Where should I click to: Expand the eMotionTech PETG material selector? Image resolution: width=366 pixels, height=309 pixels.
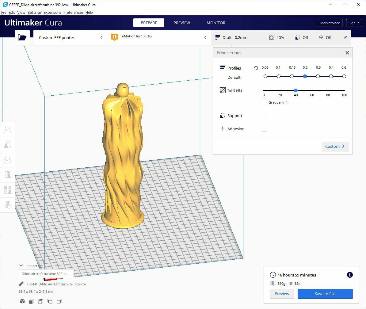[x=159, y=37]
